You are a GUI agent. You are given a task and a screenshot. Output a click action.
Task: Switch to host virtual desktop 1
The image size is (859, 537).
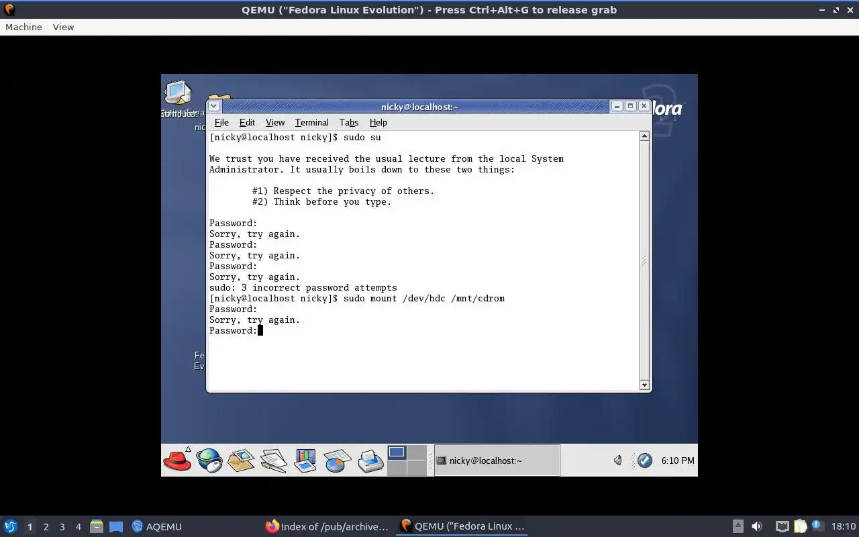click(30, 526)
